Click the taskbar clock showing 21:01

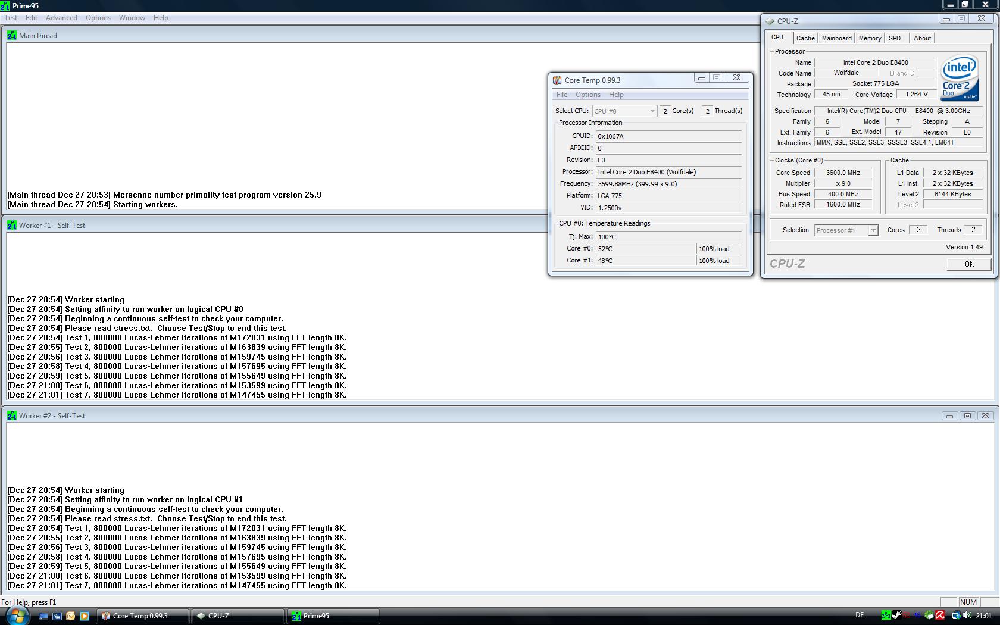pos(984,615)
